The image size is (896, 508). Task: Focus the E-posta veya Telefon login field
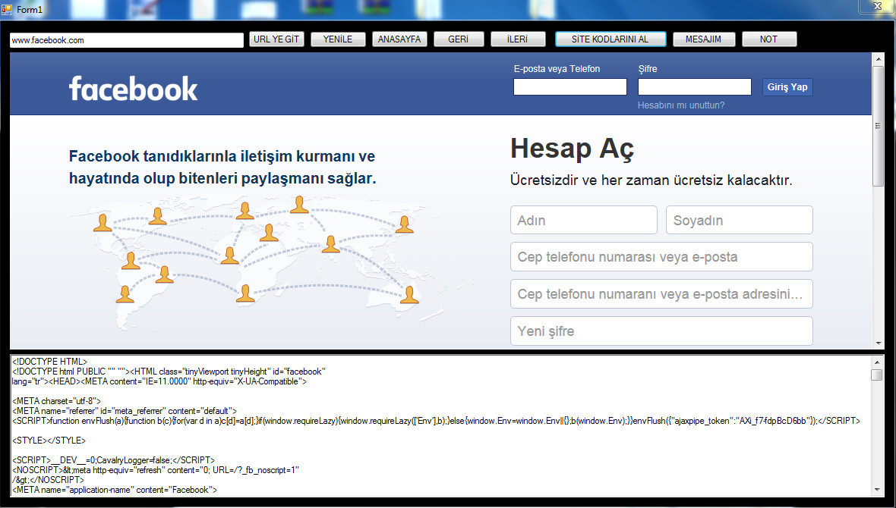(x=569, y=86)
